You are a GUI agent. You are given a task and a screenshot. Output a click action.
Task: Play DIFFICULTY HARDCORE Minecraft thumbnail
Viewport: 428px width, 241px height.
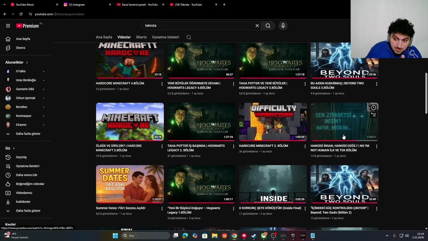point(273,122)
